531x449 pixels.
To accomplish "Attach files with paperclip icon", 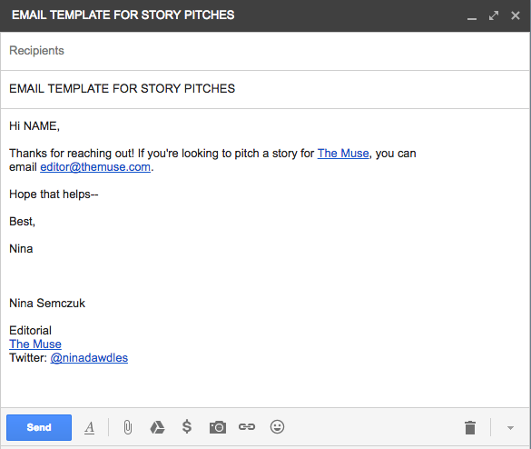I will 128,427.
